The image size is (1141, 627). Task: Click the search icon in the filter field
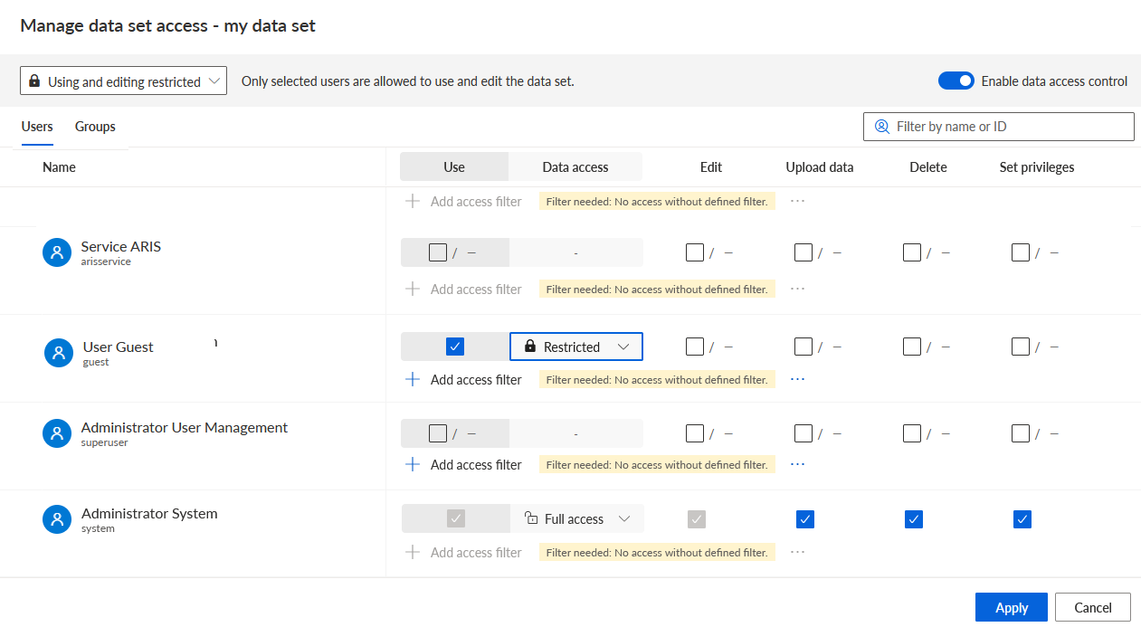[x=882, y=127]
